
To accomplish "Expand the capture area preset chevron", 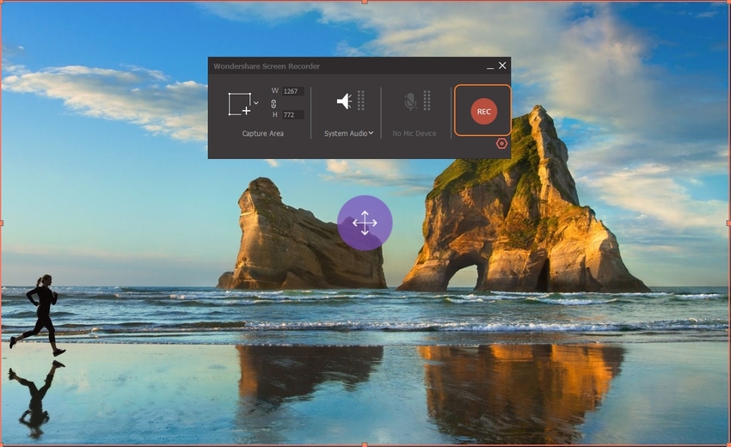I will pos(256,103).
